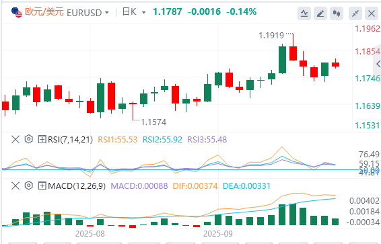Click the -0.00034 MACD axis label
The image size is (381, 244).
(363, 222)
